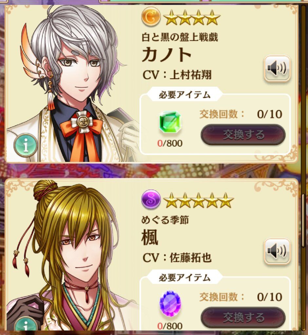Tap the five-star rating of 楓

tap(199, 200)
